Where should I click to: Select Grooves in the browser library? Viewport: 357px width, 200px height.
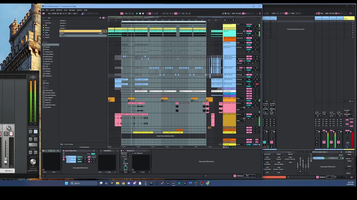tap(48, 71)
